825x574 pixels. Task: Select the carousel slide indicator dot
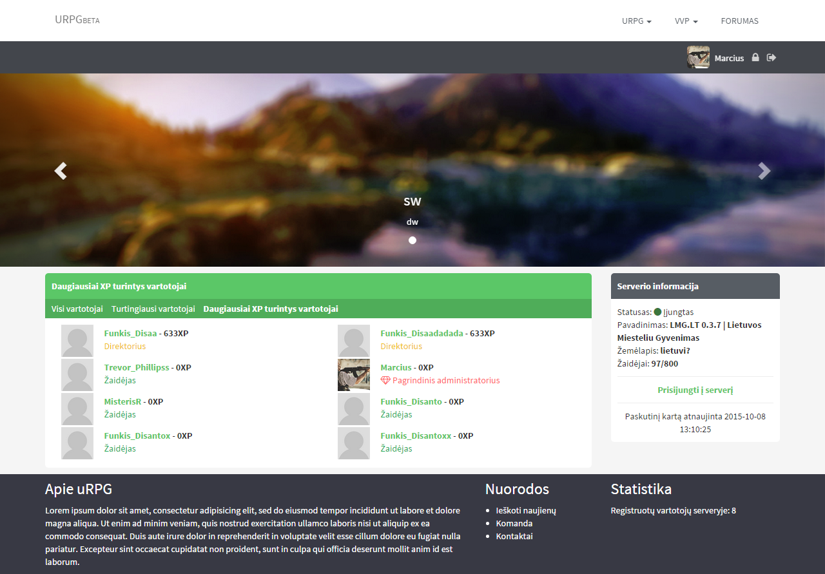[x=412, y=240]
